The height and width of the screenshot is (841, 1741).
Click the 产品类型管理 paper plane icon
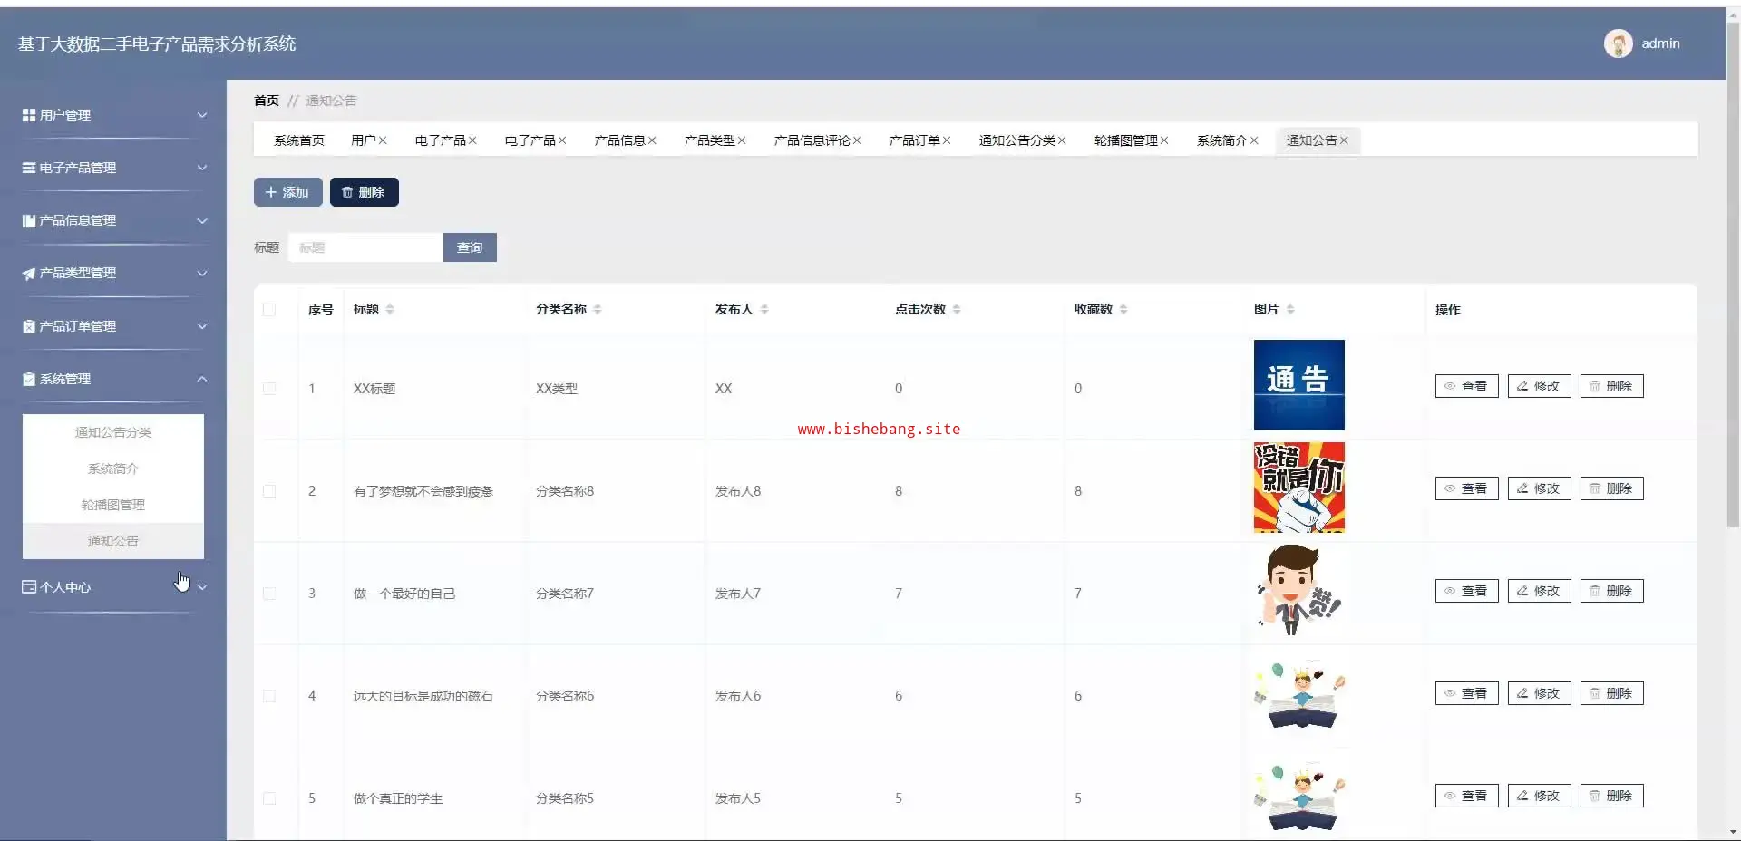tap(29, 274)
